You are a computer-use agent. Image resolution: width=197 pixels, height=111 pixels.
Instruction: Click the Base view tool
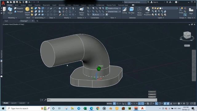(191, 11)
